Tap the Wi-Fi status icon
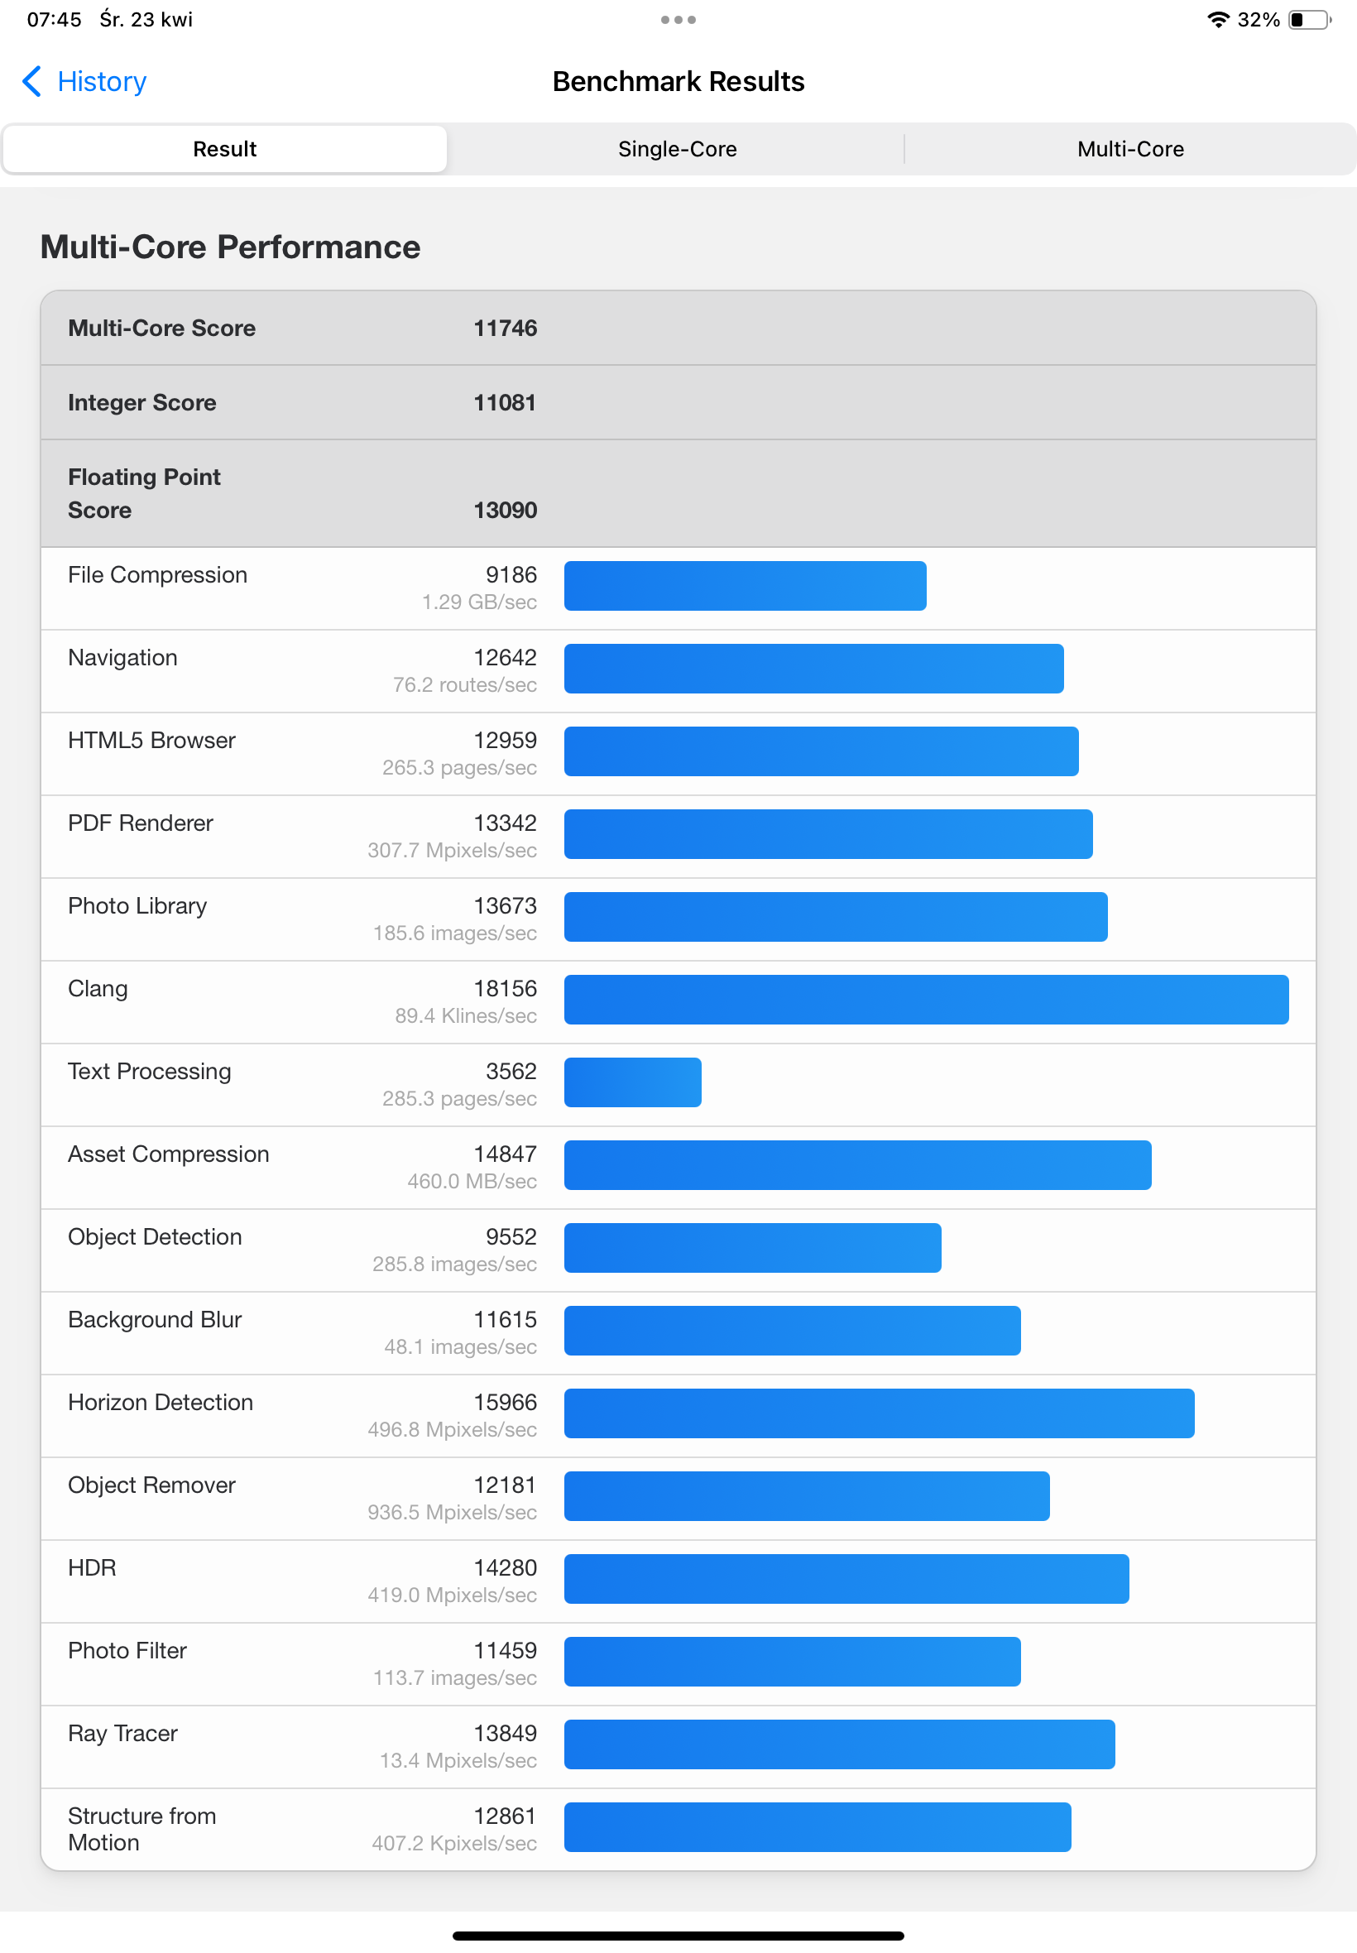Image resolution: width=1357 pixels, height=1953 pixels. tap(1217, 20)
